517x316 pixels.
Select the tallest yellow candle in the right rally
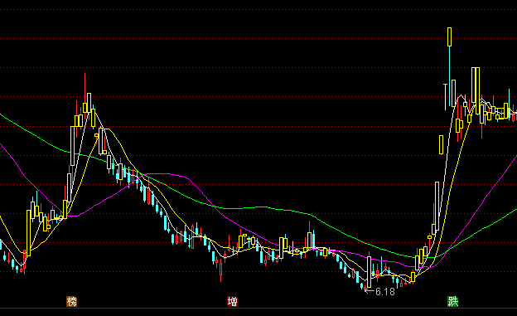(x=437, y=206)
